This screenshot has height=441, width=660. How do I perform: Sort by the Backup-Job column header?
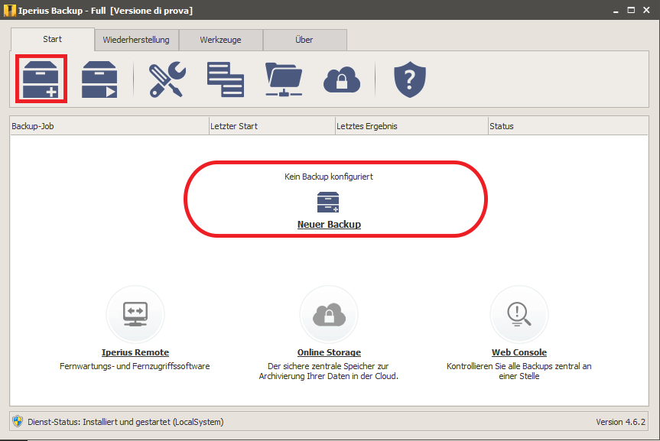click(109, 126)
